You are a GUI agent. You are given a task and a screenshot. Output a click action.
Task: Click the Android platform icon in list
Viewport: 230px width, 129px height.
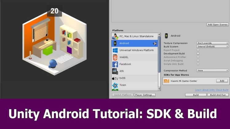tap(115, 44)
